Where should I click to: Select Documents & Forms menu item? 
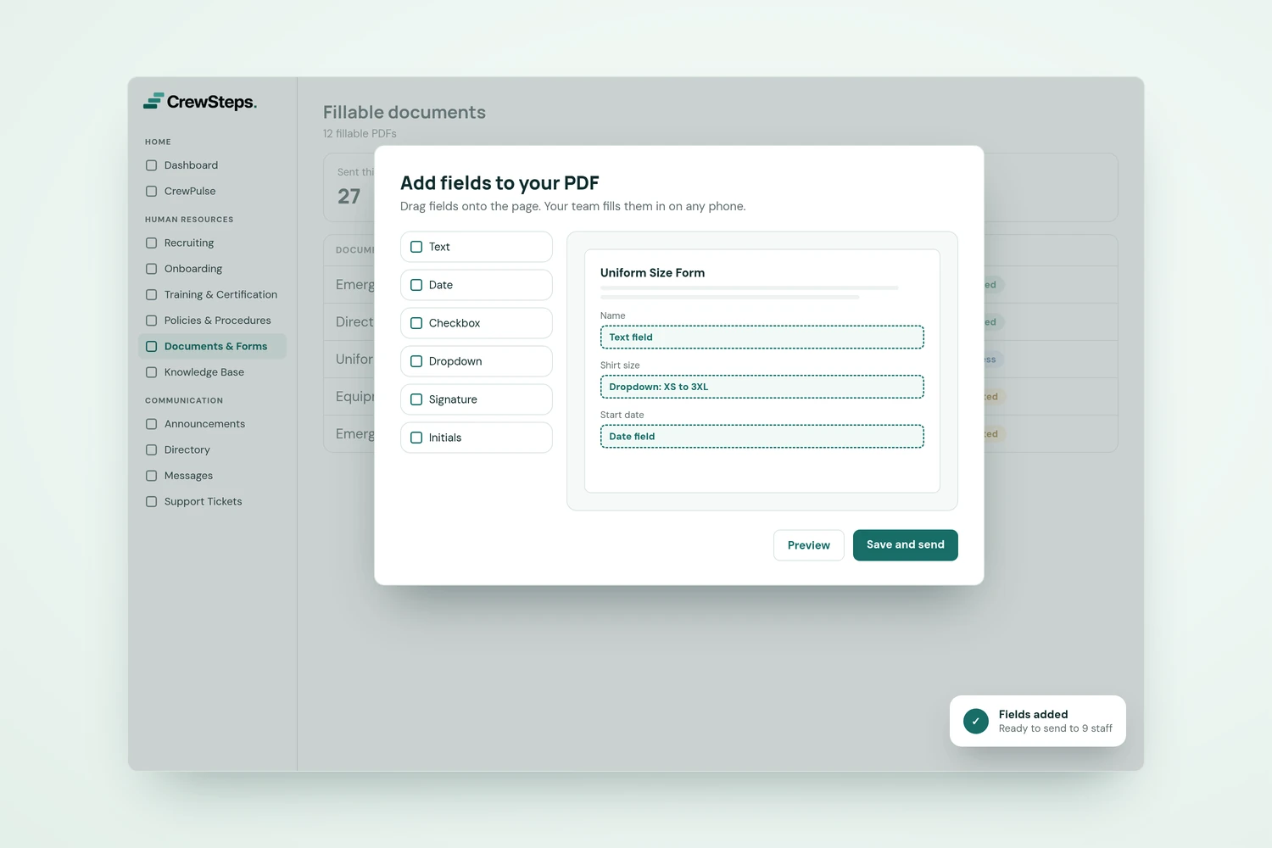(x=212, y=346)
